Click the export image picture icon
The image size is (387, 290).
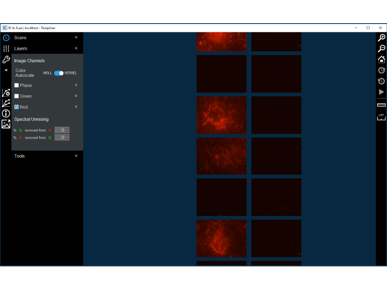tap(6, 124)
